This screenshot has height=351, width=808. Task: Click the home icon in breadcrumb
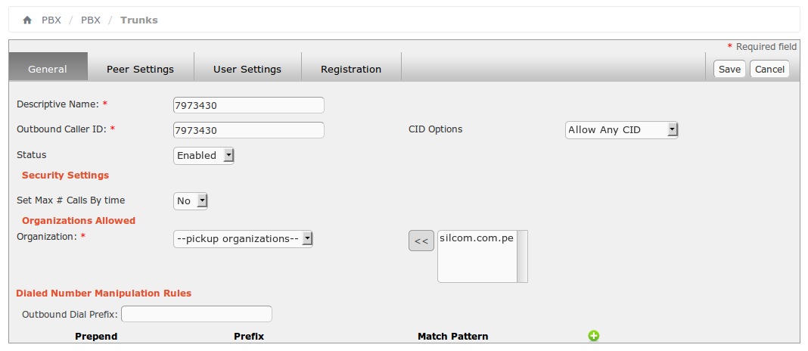(27, 20)
